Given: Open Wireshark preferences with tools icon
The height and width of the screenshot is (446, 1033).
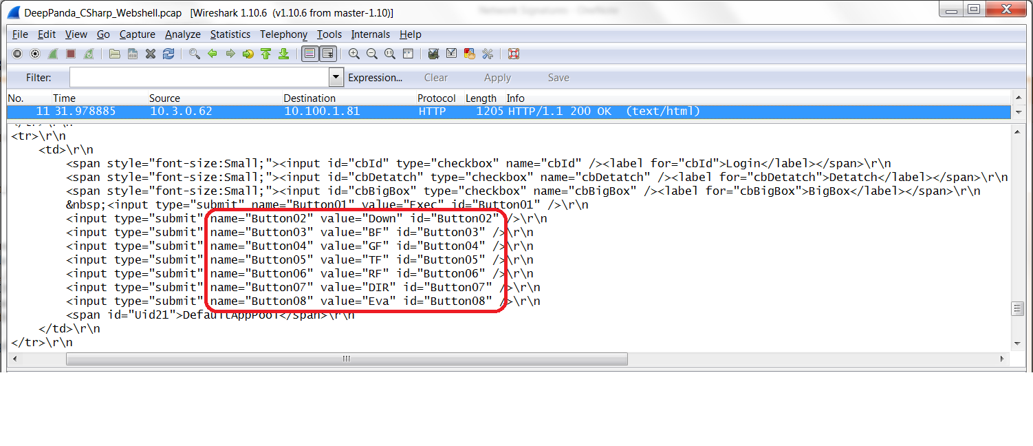Looking at the screenshot, I should pyautogui.click(x=488, y=54).
